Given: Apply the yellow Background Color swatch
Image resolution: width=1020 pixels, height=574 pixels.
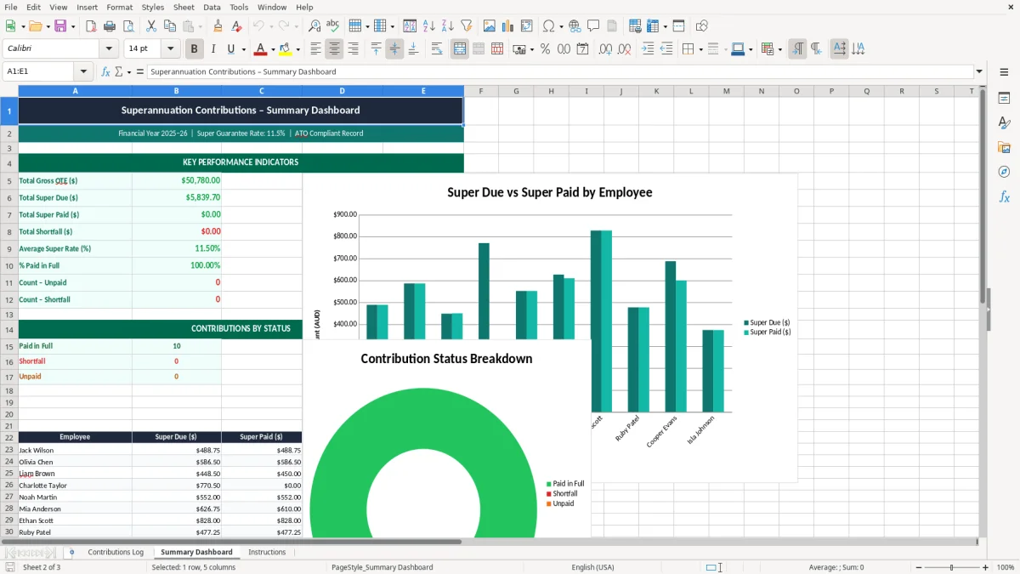Looking at the screenshot, I should (x=286, y=49).
